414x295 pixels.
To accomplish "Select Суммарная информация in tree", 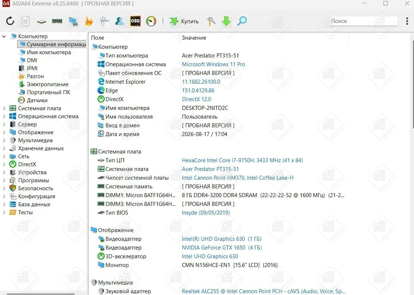I will pos(52,44).
